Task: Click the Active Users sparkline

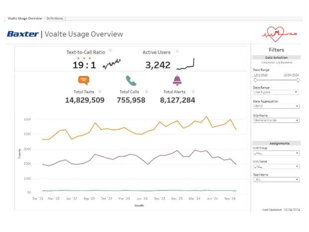Action: [185, 64]
